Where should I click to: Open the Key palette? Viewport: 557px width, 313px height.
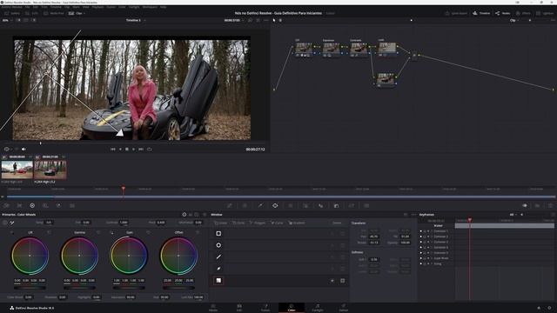pyautogui.click(x=336, y=205)
